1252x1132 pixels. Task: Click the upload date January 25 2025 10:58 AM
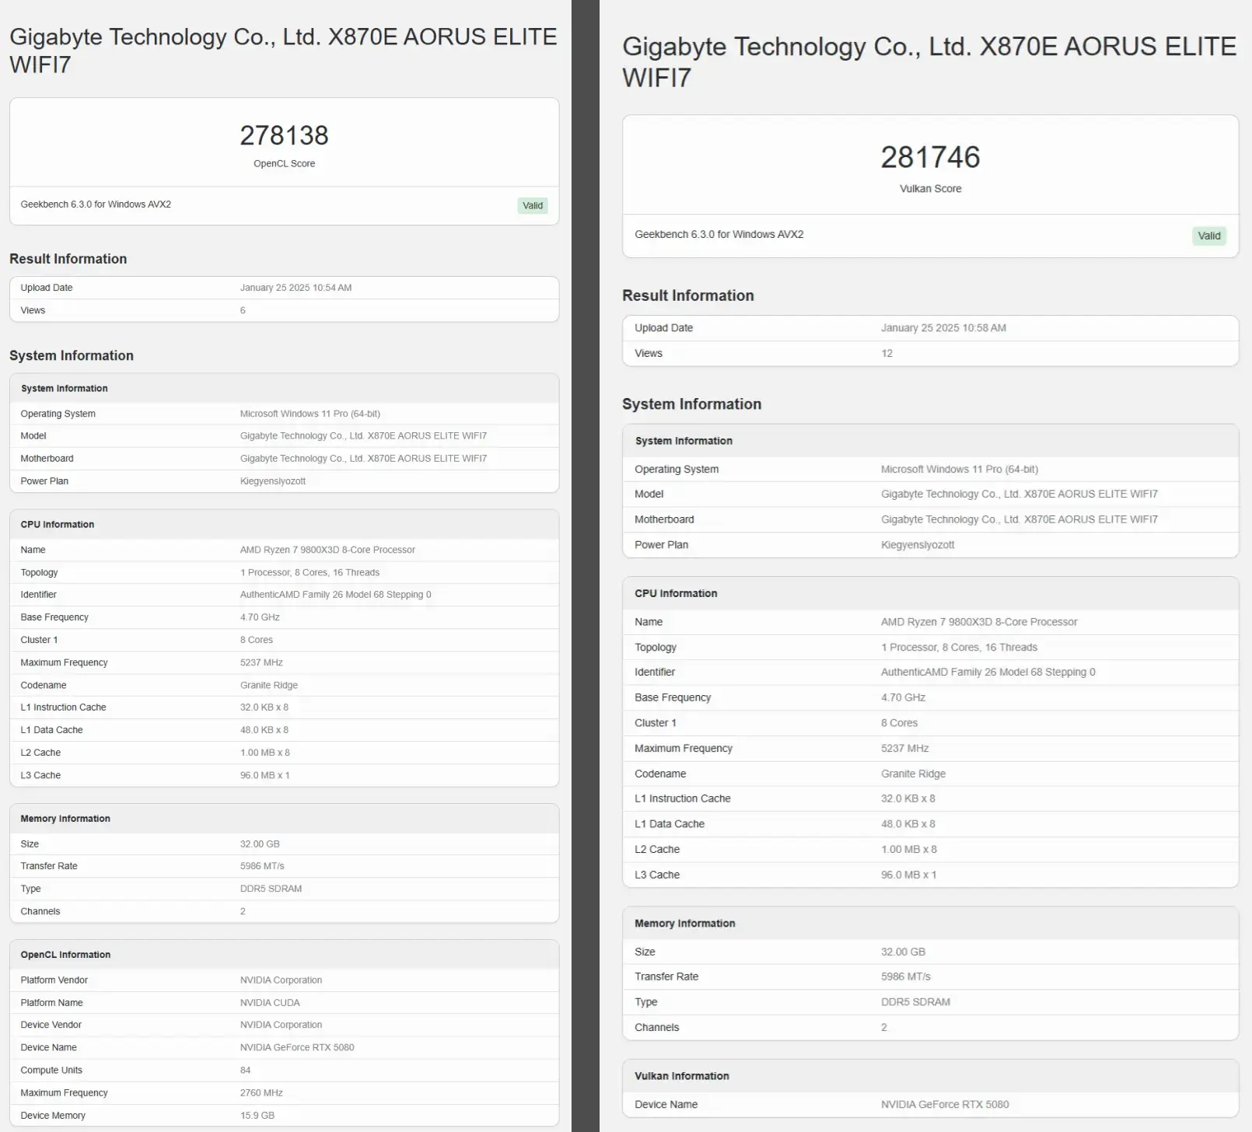click(x=943, y=328)
